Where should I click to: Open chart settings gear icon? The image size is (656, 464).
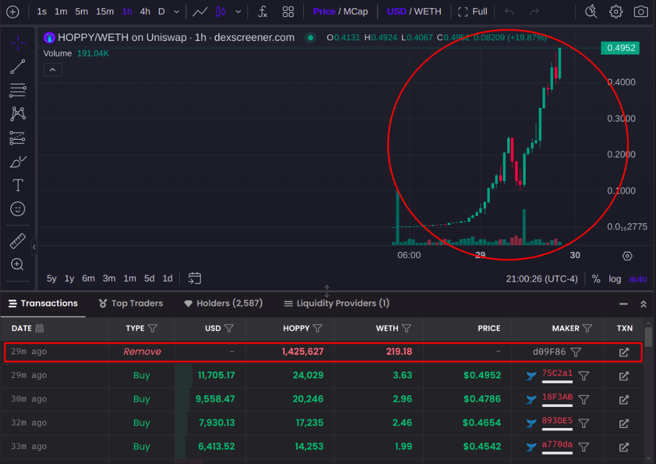tap(616, 12)
